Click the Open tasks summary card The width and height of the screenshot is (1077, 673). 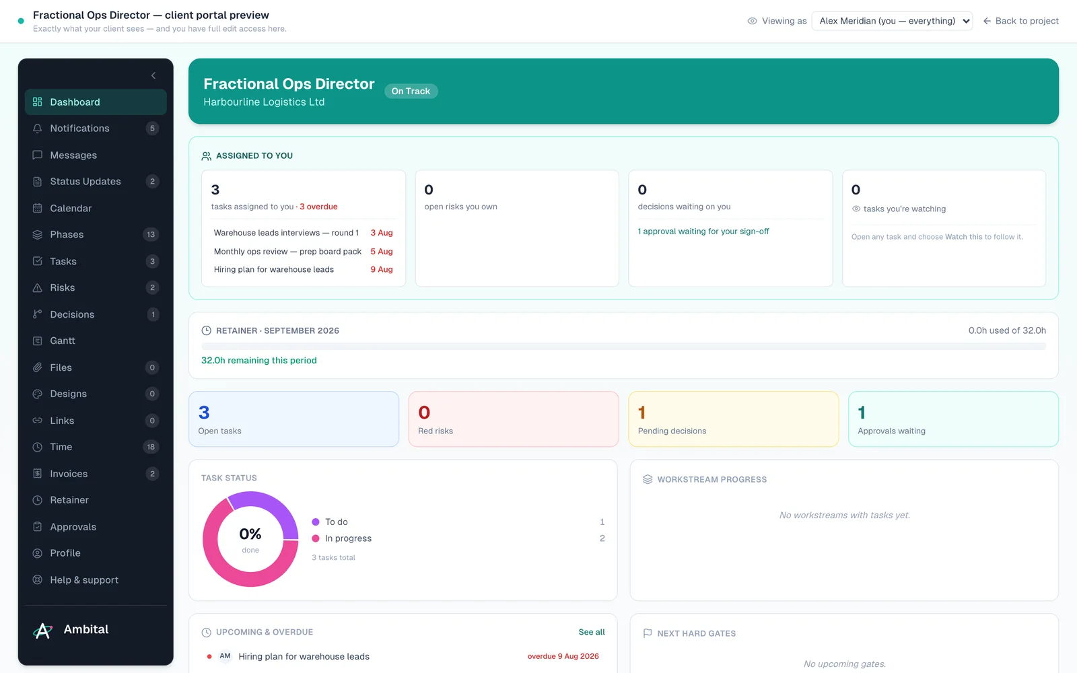pos(294,419)
